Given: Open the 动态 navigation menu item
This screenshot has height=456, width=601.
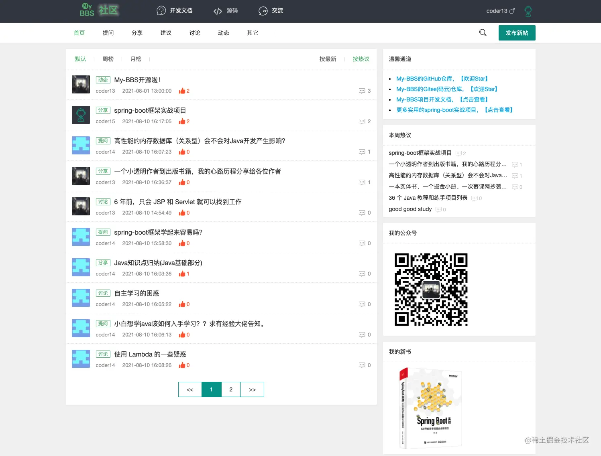Looking at the screenshot, I should (224, 33).
